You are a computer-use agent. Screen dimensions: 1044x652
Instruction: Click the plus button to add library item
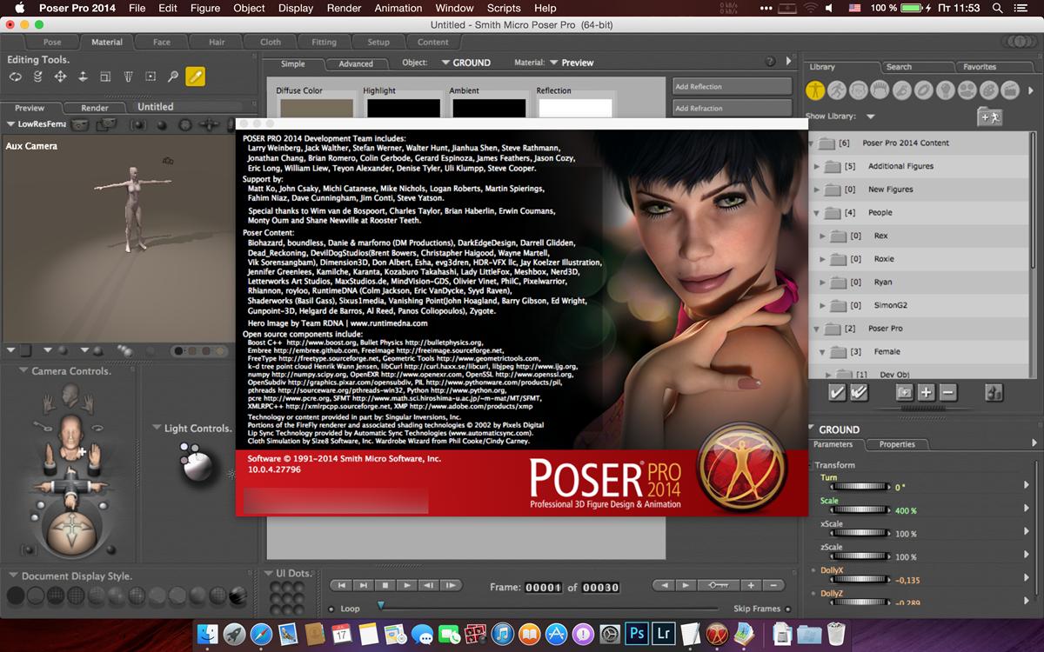926,393
